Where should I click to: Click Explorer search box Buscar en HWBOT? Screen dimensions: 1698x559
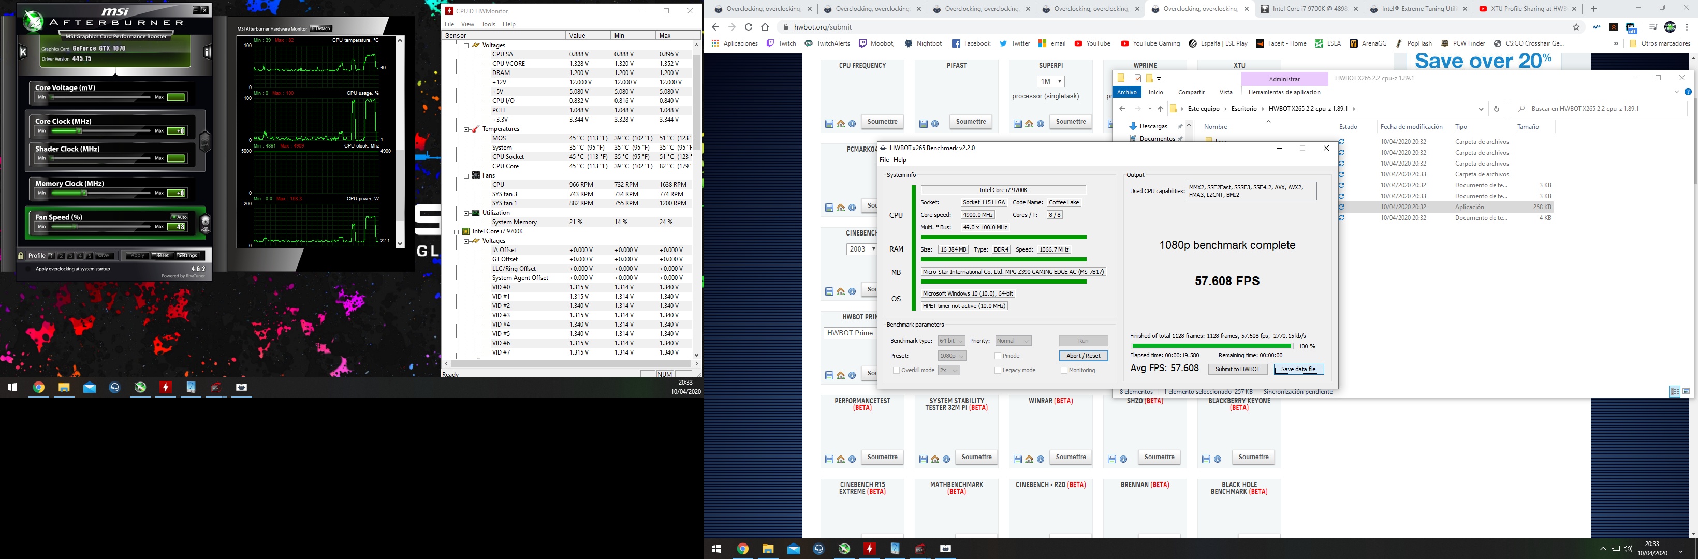pos(1599,109)
